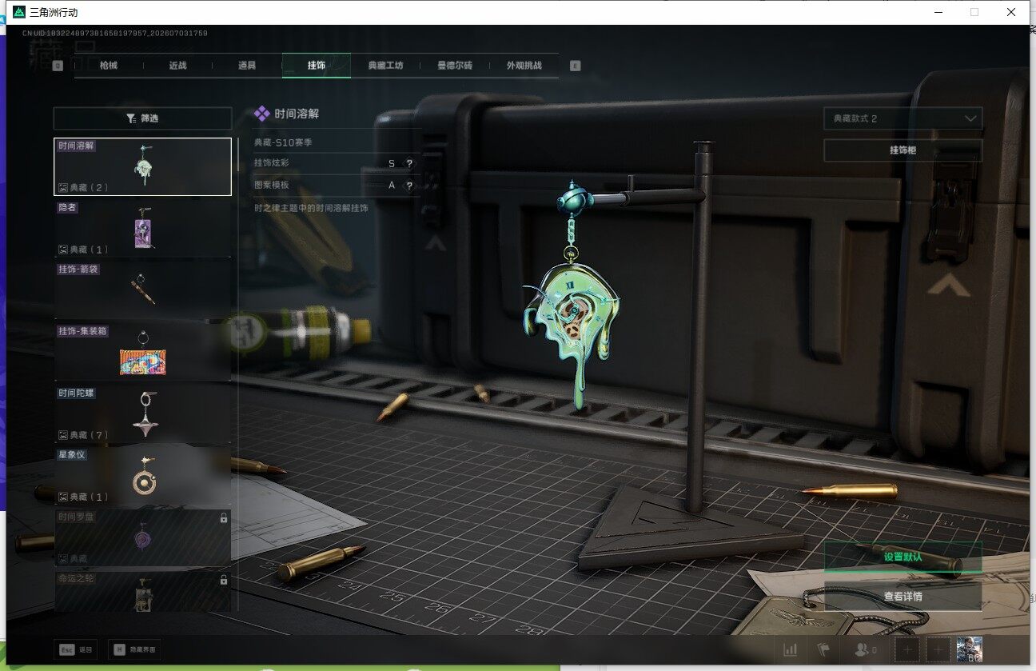Open the 外观挑战 tab
Viewport: 1036px width, 671px height.
click(524, 66)
